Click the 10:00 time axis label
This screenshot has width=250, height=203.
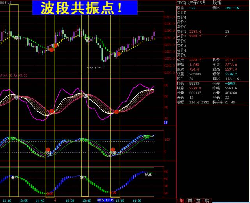(70, 201)
